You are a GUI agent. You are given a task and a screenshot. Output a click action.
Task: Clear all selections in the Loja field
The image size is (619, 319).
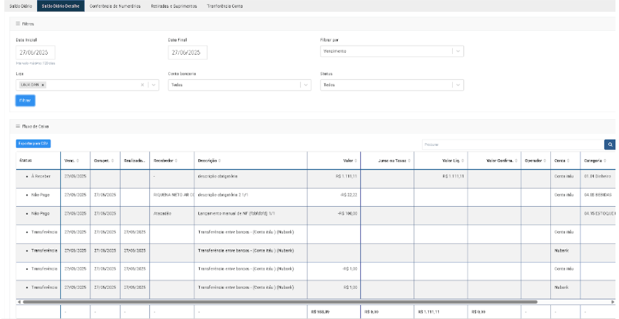pyautogui.click(x=142, y=85)
